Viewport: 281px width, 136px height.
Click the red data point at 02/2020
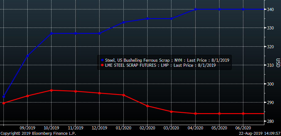click(x=147, y=106)
